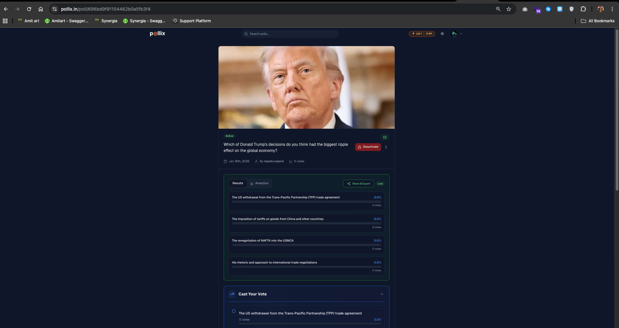Open the poll's three-dot options menu
Image resolution: width=619 pixels, height=328 pixels.
point(386,147)
